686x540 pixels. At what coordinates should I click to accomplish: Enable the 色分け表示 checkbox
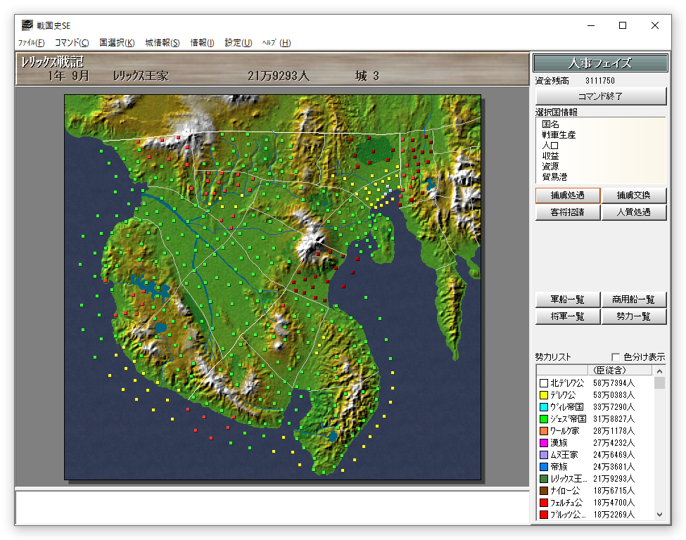pos(616,357)
